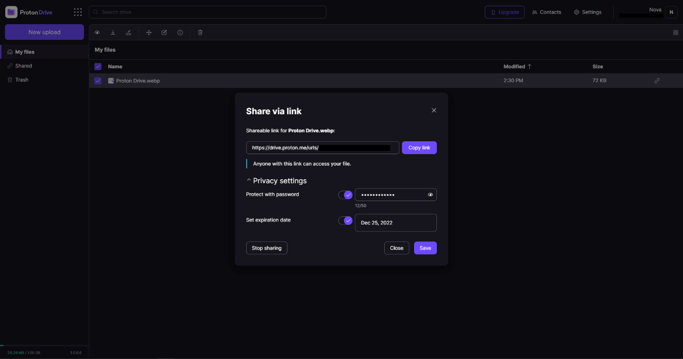Turn off the Set expiration date toggle
Viewport: 683px width, 359px height.
[x=345, y=221]
